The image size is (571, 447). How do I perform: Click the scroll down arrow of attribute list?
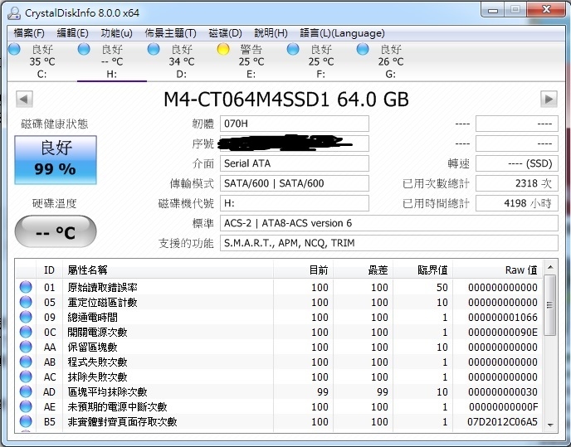(550, 425)
